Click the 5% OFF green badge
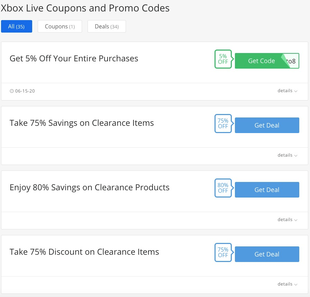The image size is (310, 297). click(223, 59)
